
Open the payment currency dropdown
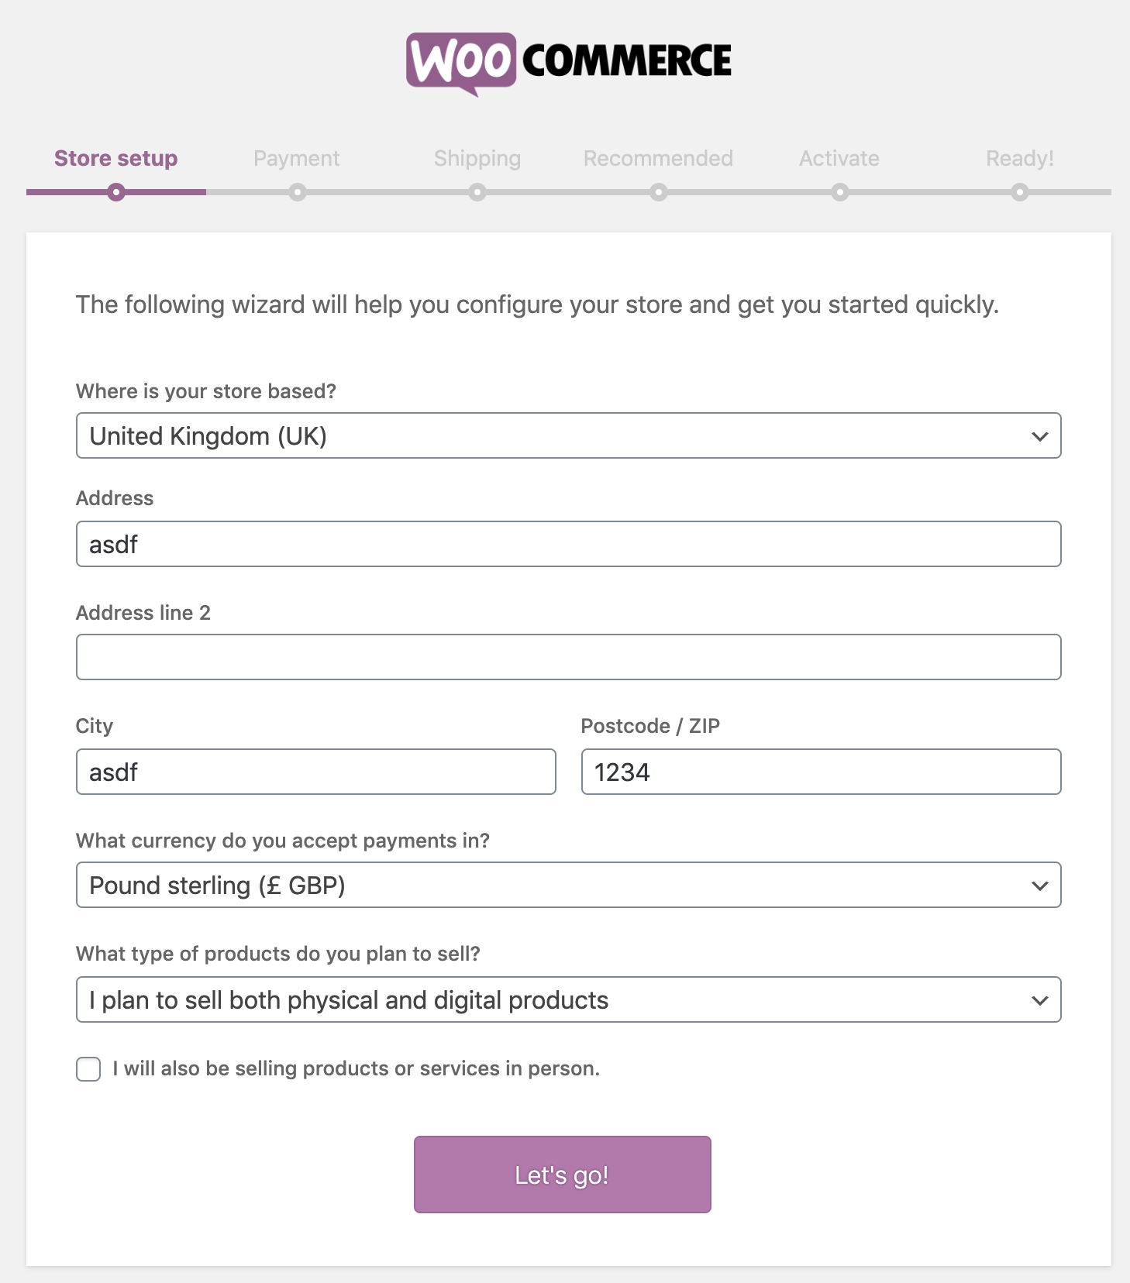[567, 885]
